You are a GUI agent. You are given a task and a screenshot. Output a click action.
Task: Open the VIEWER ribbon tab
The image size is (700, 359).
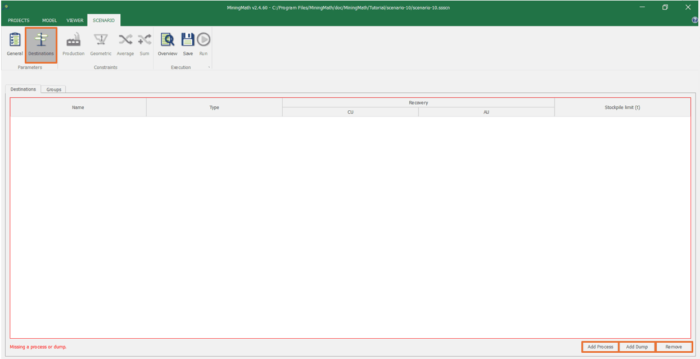pos(75,20)
